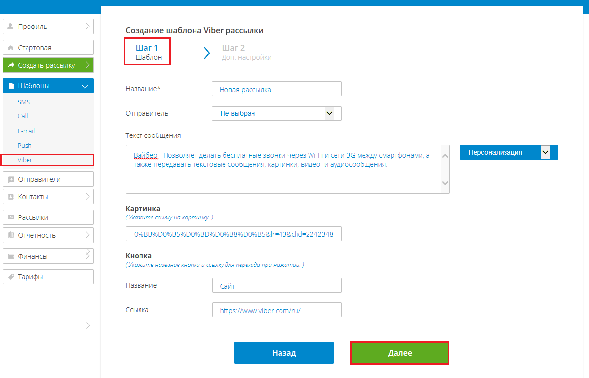Open the Контакты menu item
The image size is (589, 378).
(x=49, y=197)
